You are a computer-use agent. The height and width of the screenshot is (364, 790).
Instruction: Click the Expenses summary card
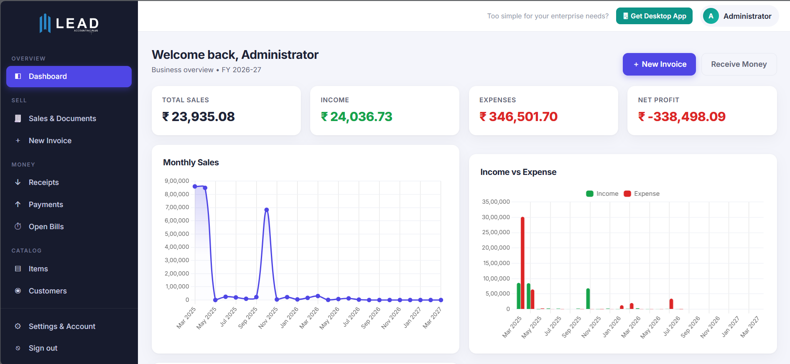tap(543, 111)
